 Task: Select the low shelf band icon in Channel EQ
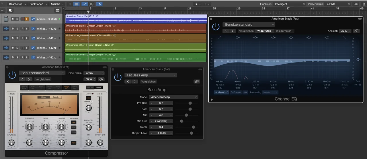(238, 38)
